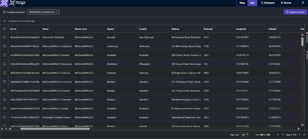Open the McDonald's_locations.csv dataset dropdown

pos(43,12)
